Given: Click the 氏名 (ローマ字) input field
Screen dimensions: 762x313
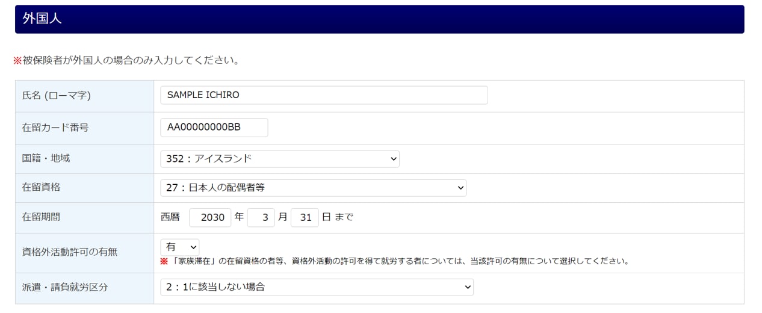Looking at the screenshot, I should pyautogui.click(x=324, y=95).
